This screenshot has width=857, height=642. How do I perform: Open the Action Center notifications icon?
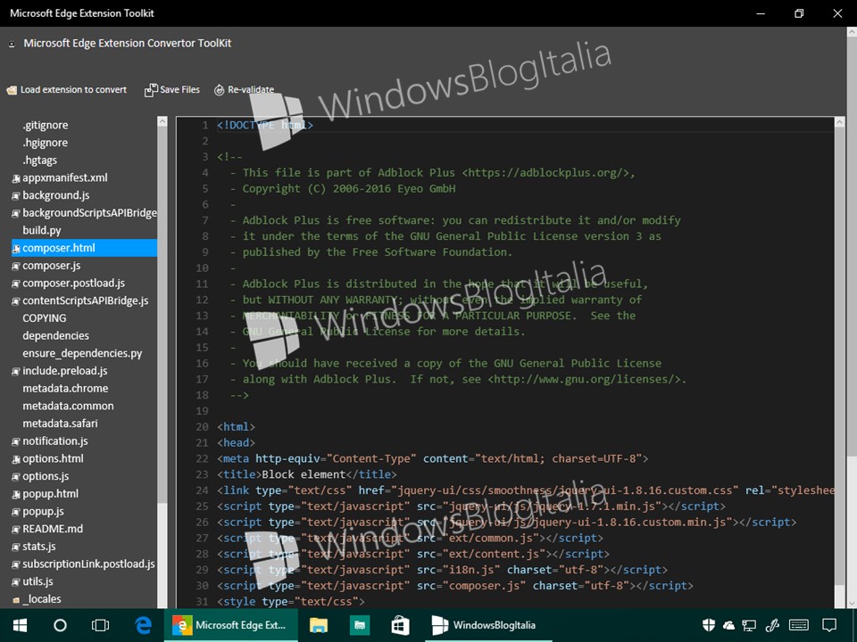tap(829, 625)
